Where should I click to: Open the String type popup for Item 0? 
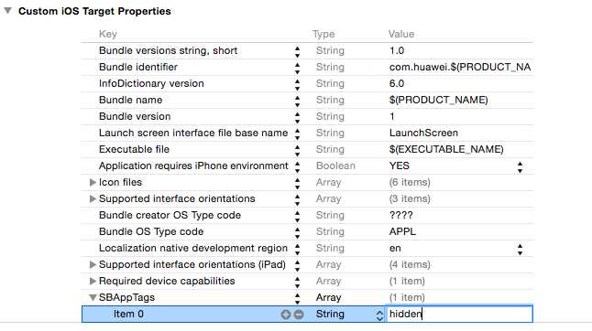point(379,315)
